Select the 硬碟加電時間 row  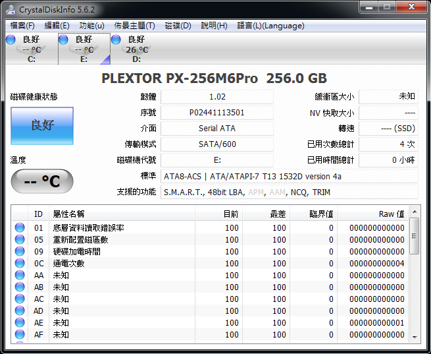pyautogui.click(x=211, y=251)
